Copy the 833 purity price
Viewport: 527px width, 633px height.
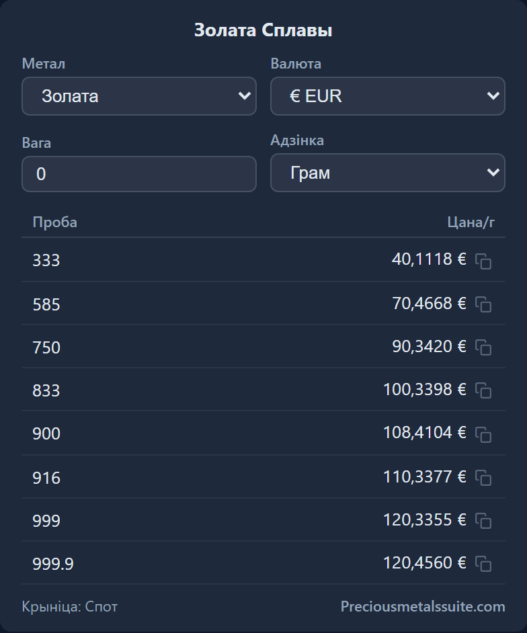[x=483, y=390]
